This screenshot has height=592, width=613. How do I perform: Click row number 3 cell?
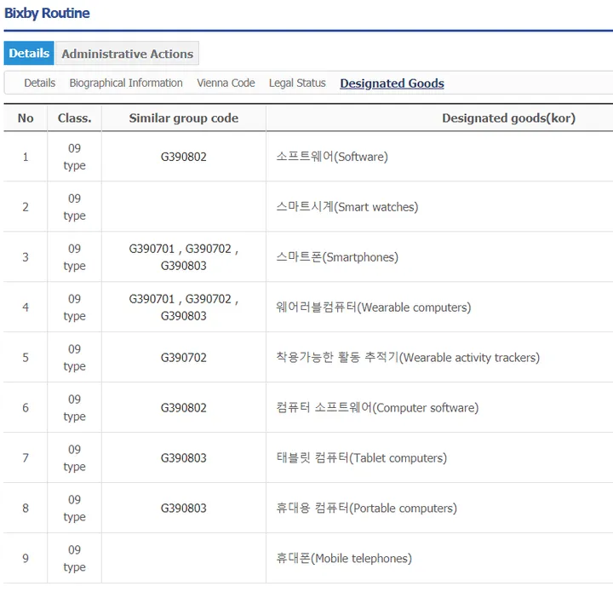coord(26,257)
